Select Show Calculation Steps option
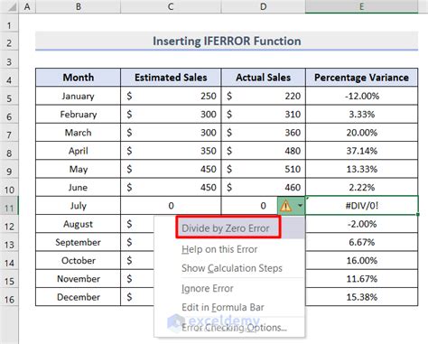 click(x=232, y=268)
